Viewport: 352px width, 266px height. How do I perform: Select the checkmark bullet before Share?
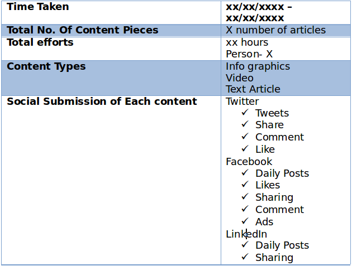[245, 124]
